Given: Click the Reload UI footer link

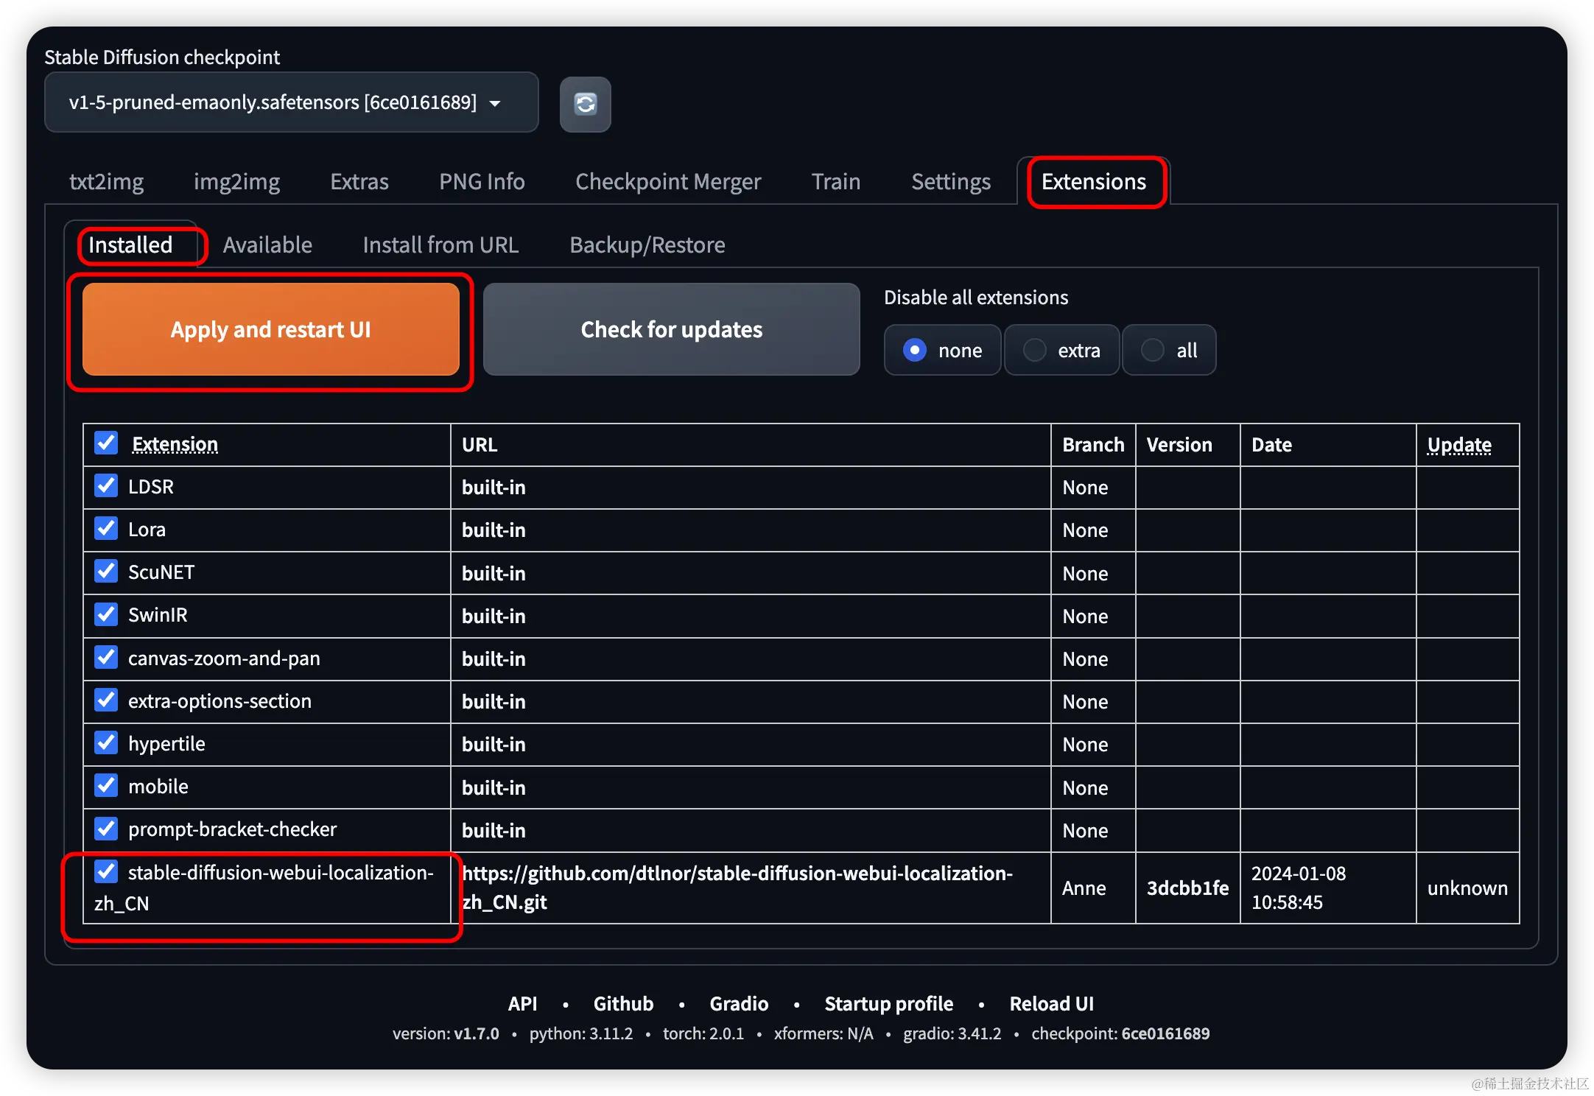Looking at the screenshot, I should tap(1051, 1003).
